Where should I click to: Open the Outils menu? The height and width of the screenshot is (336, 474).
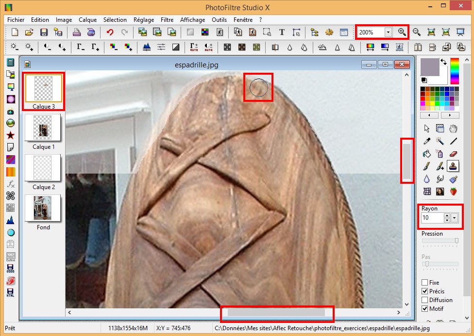tap(219, 19)
